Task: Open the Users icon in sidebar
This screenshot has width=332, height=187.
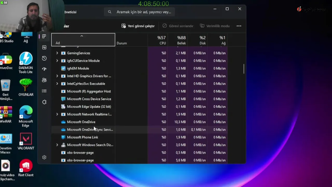Action: 44,80
